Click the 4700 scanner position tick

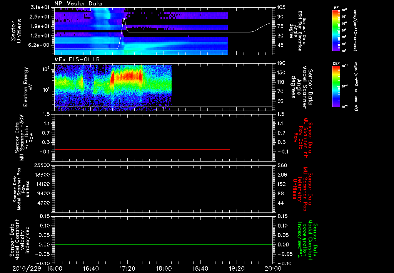tap(43, 203)
